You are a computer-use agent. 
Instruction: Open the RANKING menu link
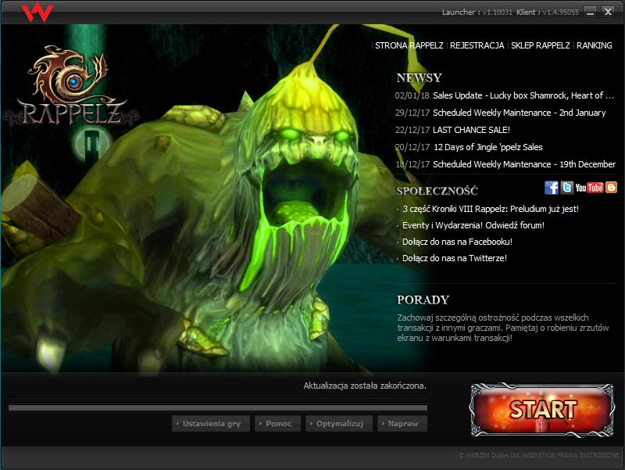click(x=594, y=45)
